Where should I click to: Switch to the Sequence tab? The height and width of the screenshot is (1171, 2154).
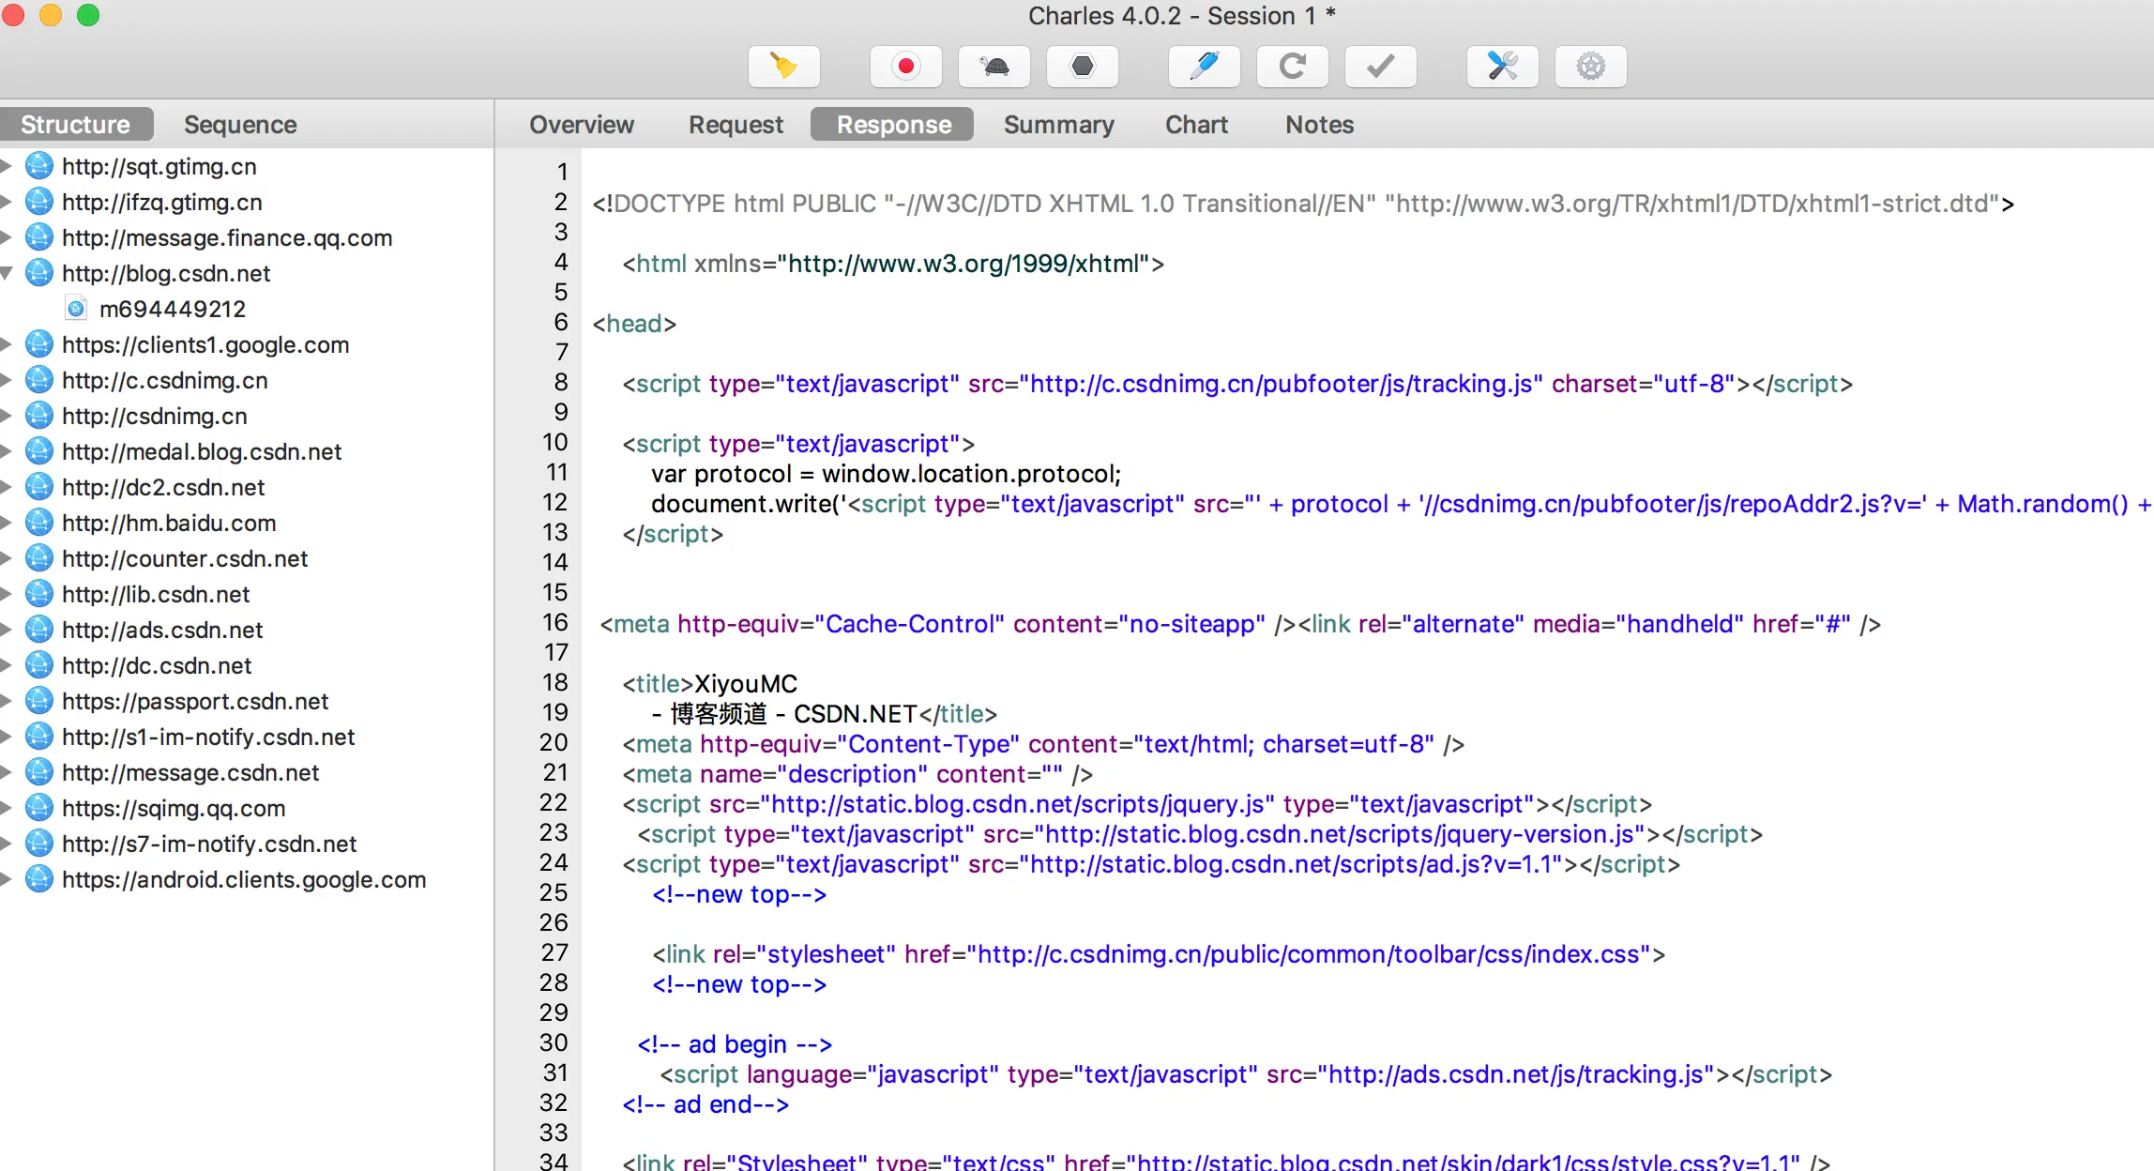click(240, 125)
